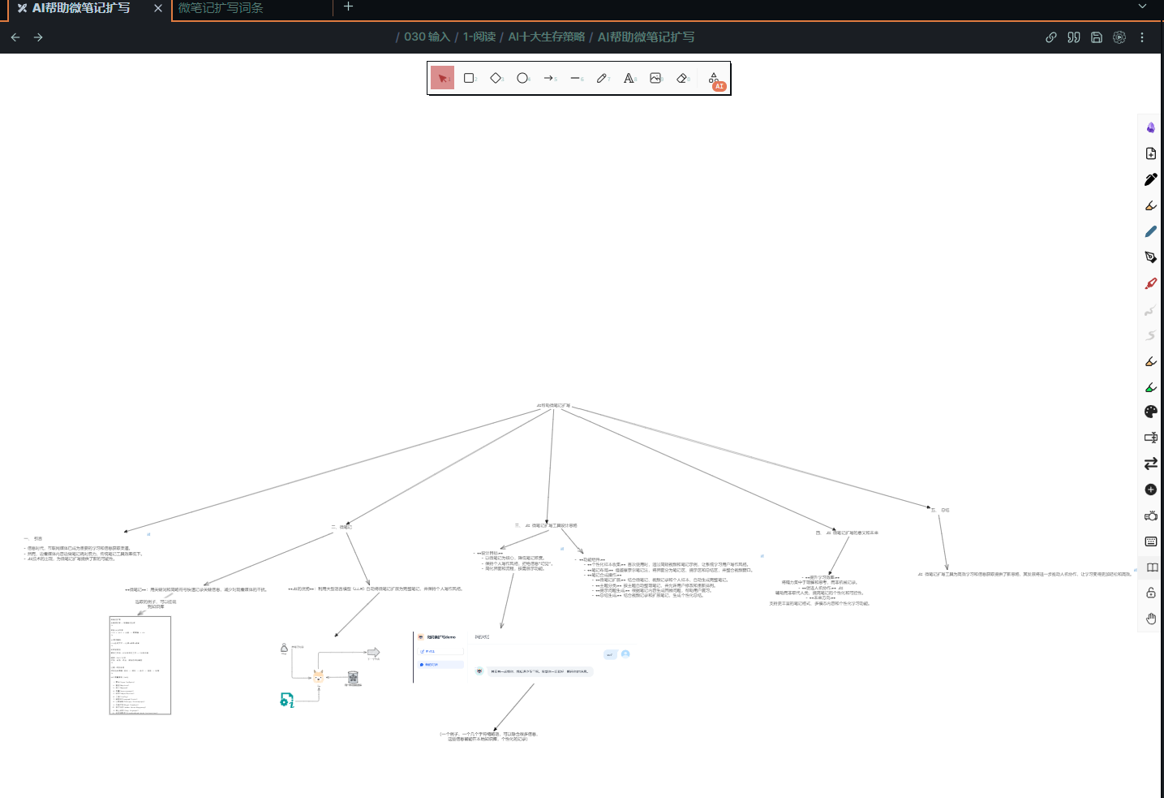Select the red marker pen preset
Screen dimensions: 1164x798
point(1150,283)
